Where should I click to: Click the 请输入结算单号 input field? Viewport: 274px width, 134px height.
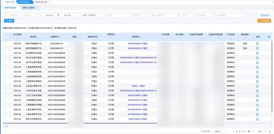click(164, 15)
